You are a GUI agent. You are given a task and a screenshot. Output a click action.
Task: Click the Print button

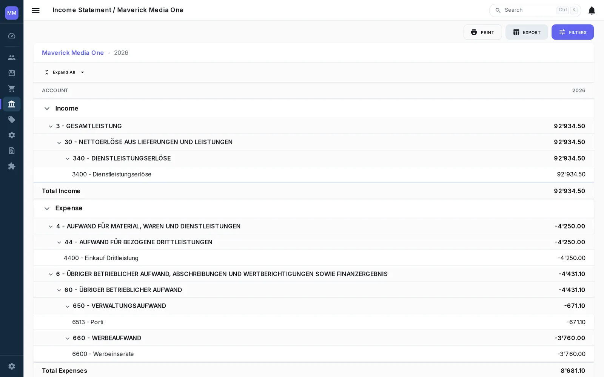click(x=482, y=32)
